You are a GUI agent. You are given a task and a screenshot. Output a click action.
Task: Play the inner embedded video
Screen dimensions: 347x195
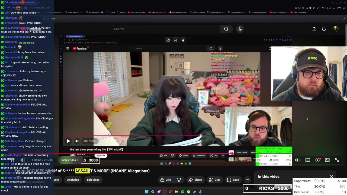(x=68, y=141)
